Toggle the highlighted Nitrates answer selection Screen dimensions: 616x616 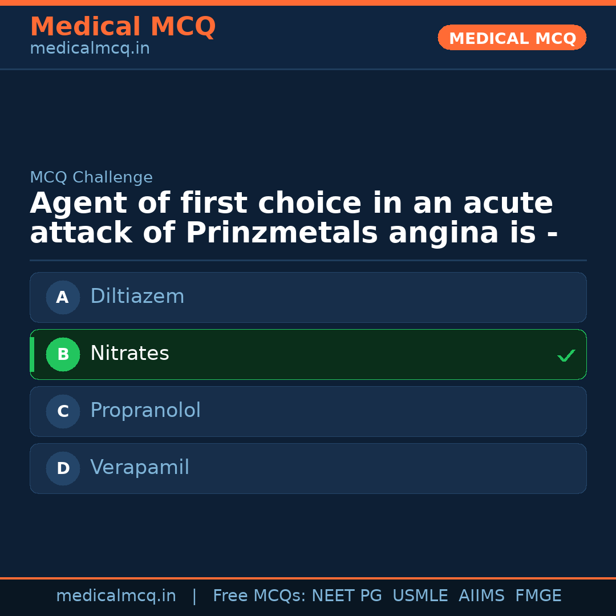point(308,354)
